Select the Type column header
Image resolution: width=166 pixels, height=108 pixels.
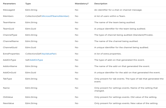[28, 4]
